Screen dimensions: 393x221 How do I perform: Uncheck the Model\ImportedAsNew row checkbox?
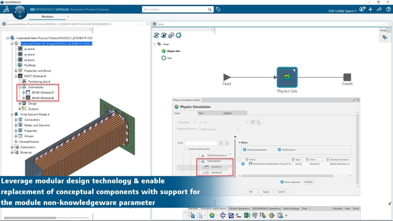click(243, 164)
